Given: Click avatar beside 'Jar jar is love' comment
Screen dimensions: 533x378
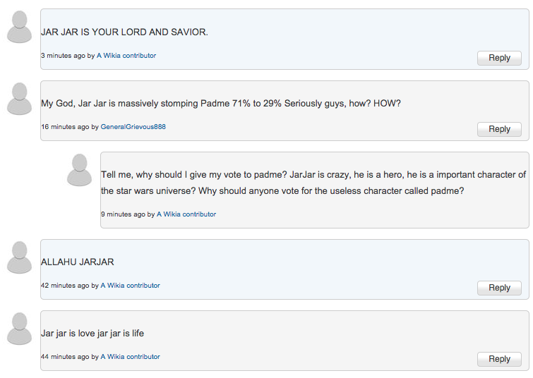Looking at the screenshot, I should [x=19, y=329].
